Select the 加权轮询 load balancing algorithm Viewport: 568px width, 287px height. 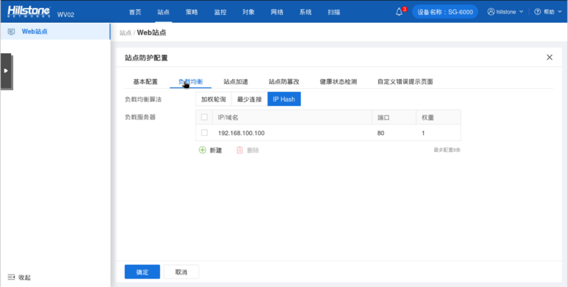click(x=213, y=99)
